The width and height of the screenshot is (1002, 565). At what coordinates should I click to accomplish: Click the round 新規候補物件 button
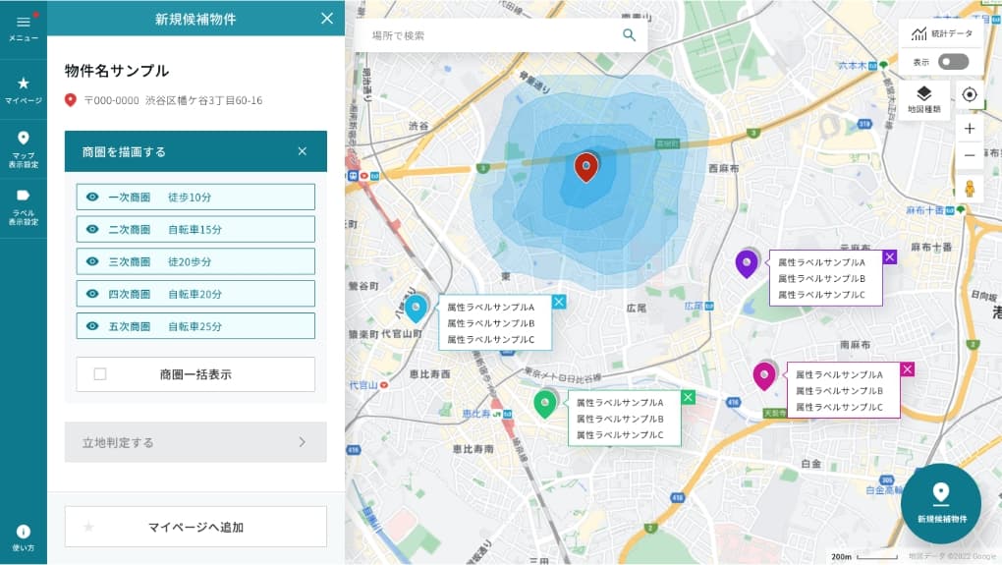pos(941,503)
